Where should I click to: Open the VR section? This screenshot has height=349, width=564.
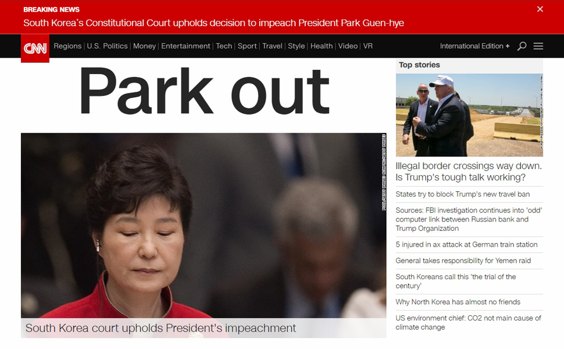coord(367,46)
